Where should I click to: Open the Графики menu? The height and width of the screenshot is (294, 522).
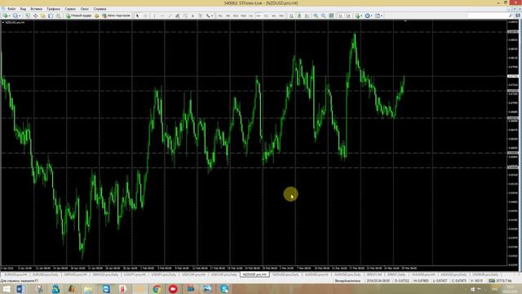coord(53,9)
